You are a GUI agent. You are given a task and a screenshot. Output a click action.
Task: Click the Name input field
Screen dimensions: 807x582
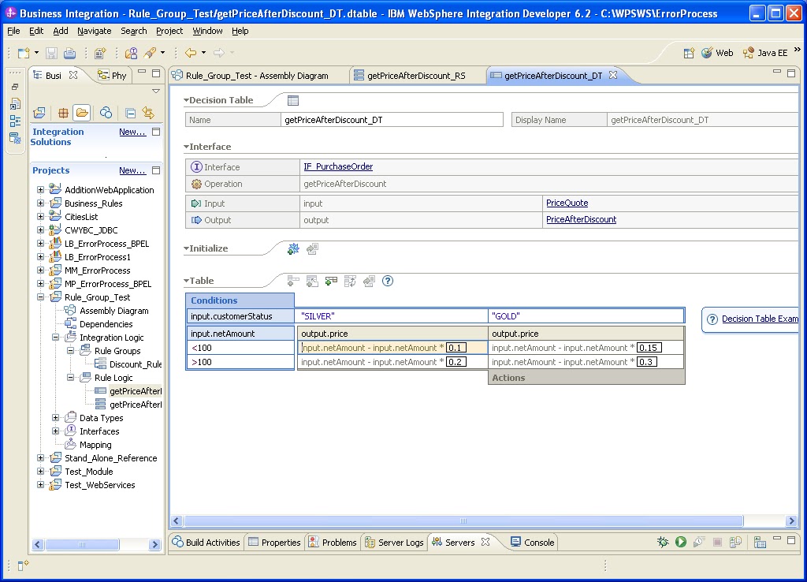(392, 120)
